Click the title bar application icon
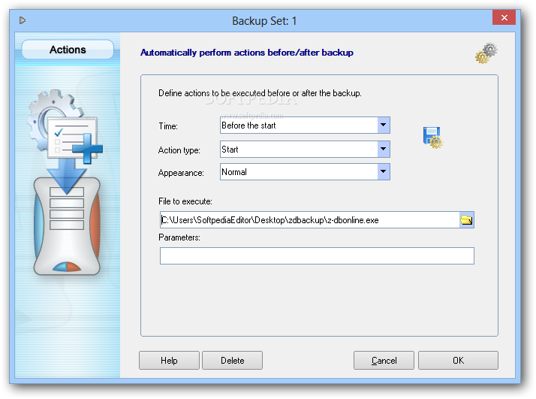Viewport: 536px width, 399px height. click(23, 20)
